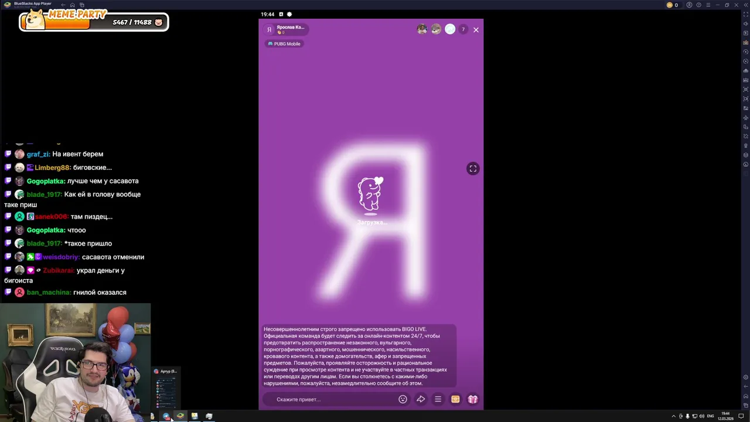
Task: Open the third white viewer avatar
Action: coord(450,29)
